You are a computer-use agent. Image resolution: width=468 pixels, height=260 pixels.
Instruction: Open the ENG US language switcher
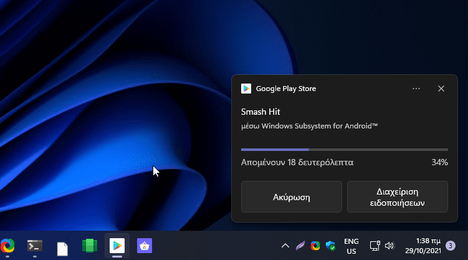[x=351, y=246]
